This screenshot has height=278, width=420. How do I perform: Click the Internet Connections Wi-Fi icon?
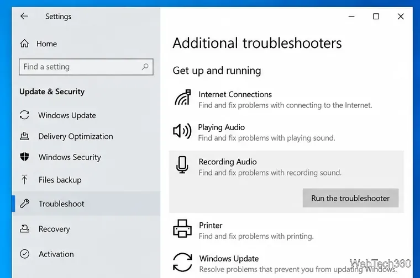click(x=183, y=97)
